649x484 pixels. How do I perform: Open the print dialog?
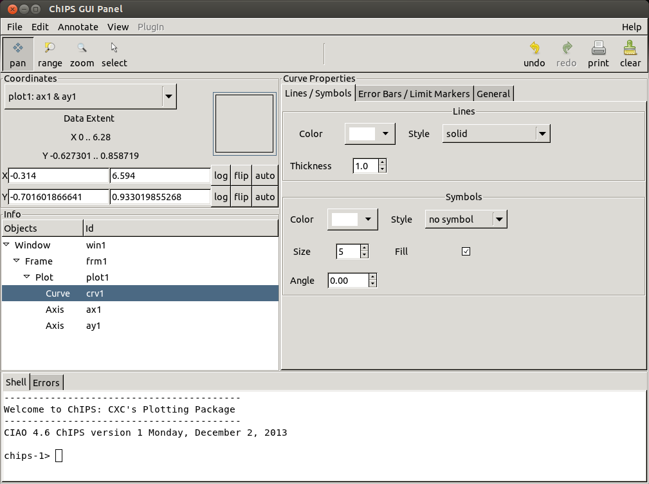(x=598, y=54)
